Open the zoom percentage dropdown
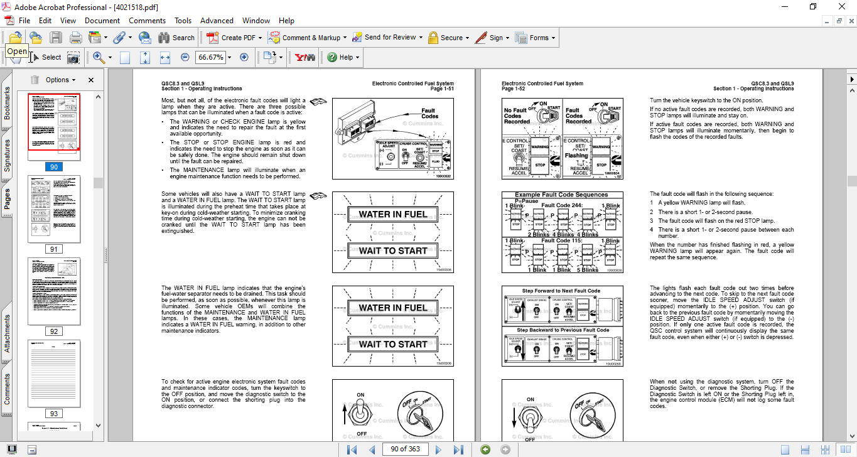Screen dimensions: 857x457 230,57
